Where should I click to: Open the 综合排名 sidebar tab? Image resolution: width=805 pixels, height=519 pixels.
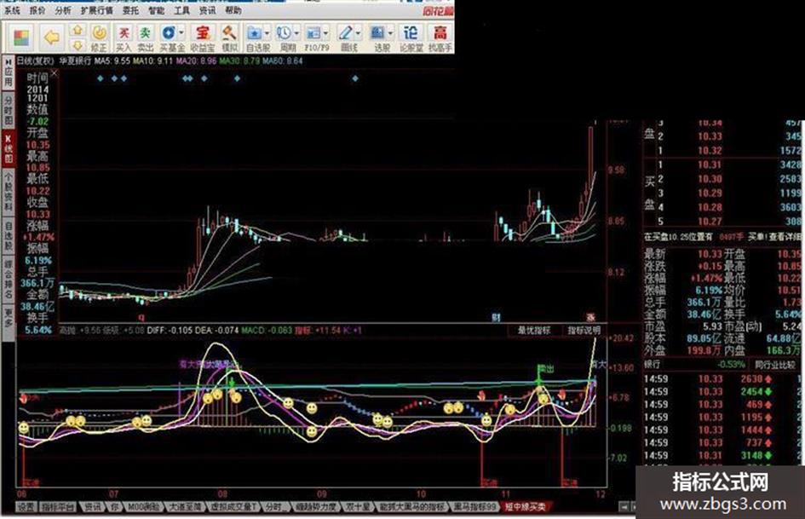tap(9, 280)
